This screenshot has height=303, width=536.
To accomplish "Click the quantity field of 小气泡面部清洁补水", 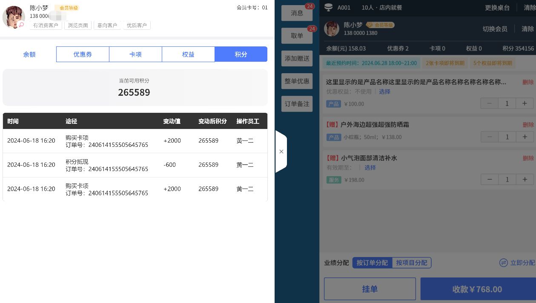I will coord(507,180).
